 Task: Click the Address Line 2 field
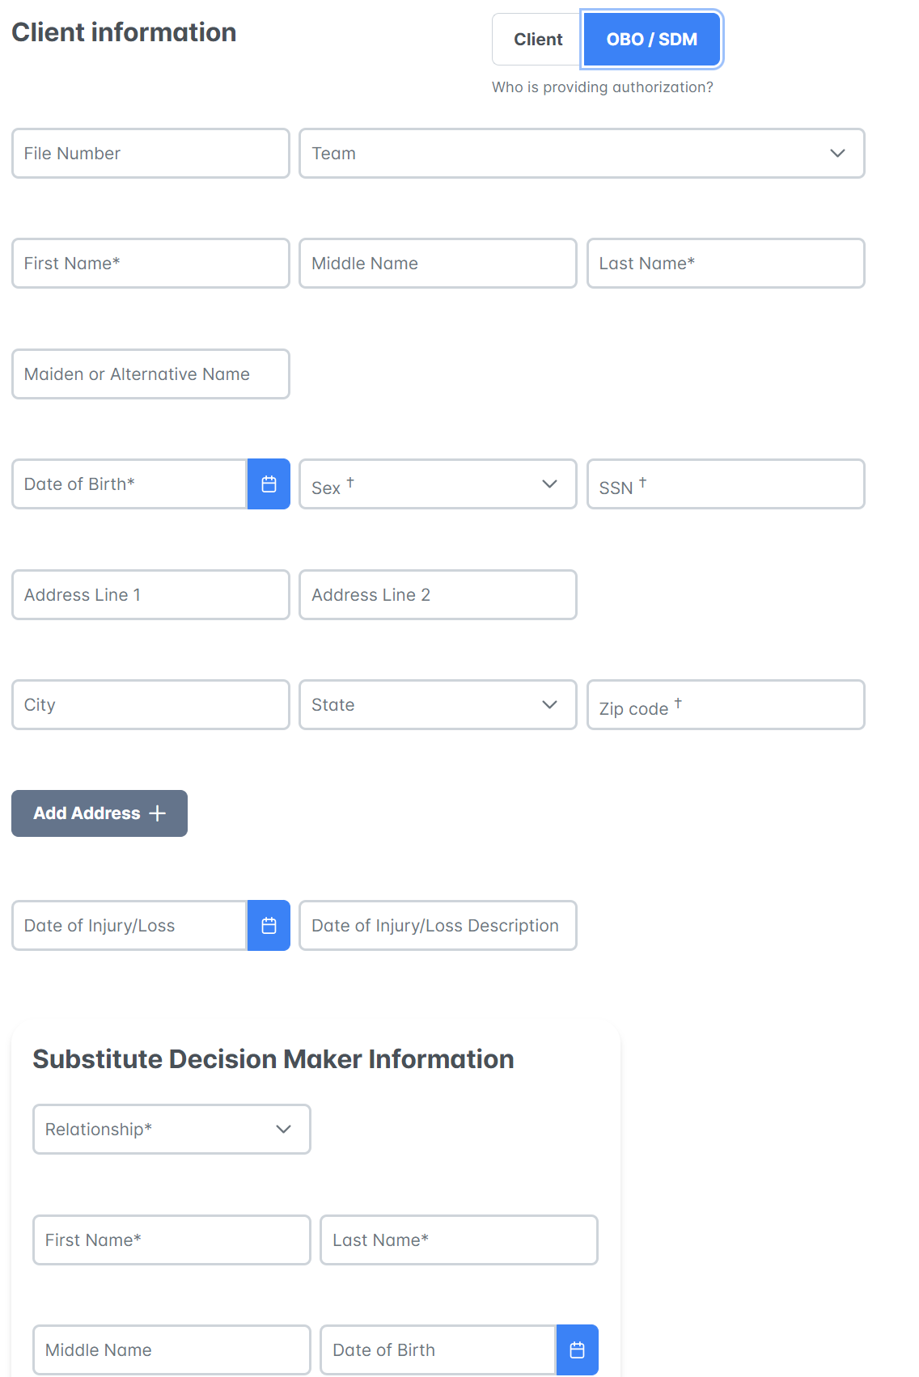[438, 595]
